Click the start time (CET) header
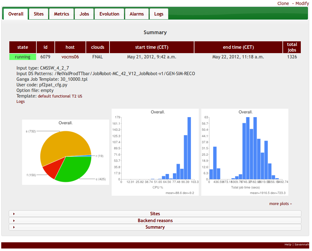The height and width of the screenshot is (251, 312). click(x=151, y=47)
